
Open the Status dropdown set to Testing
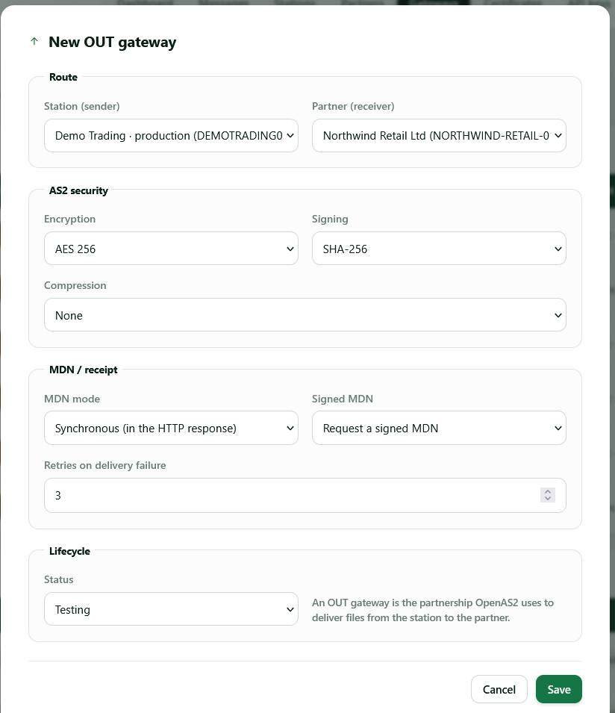click(171, 609)
